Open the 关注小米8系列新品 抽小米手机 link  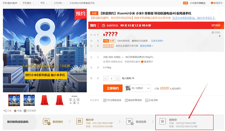(193, 18)
